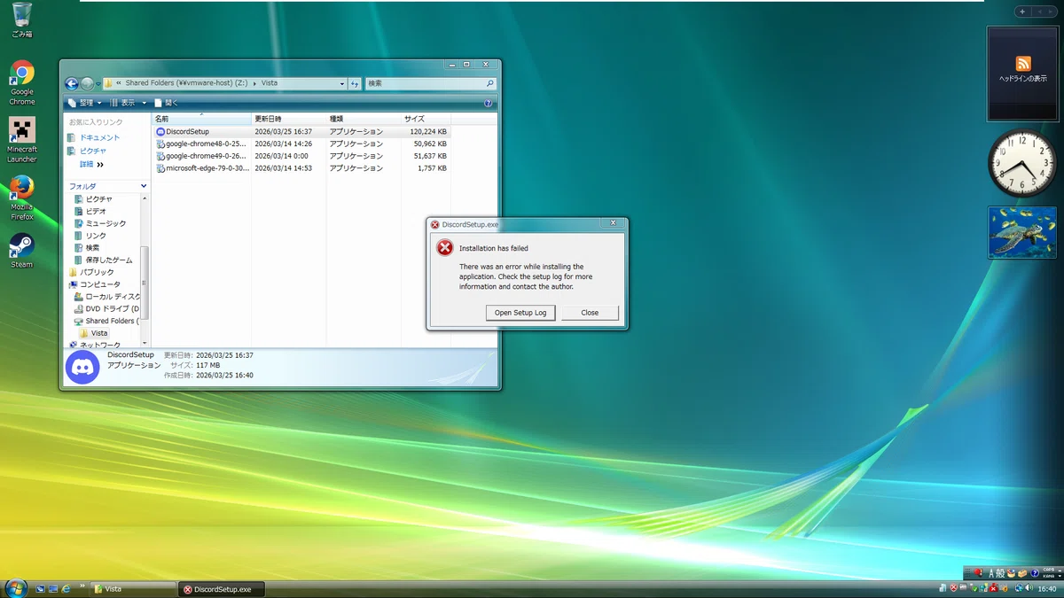1064x598 pixels.
Task: Click the language bar help question icon
Action: [x=1034, y=573]
